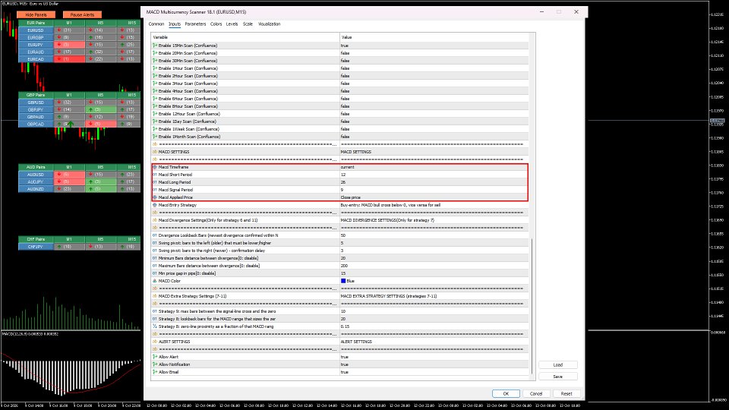Go to the Colors tab
Viewport: 729px width, 410px height.
tap(216, 24)
